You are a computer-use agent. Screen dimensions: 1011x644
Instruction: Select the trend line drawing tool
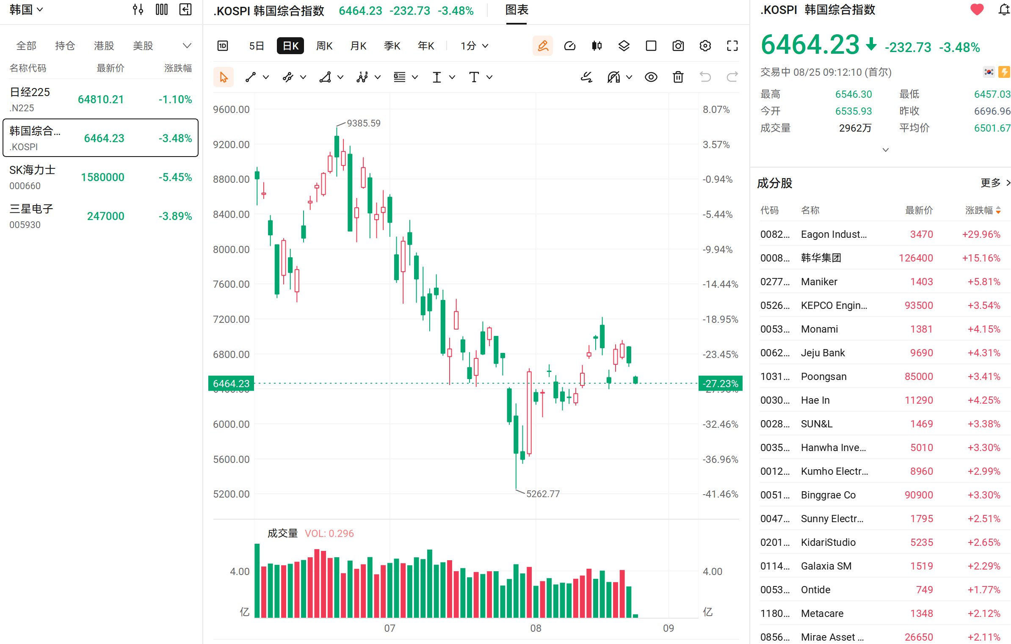251,77
